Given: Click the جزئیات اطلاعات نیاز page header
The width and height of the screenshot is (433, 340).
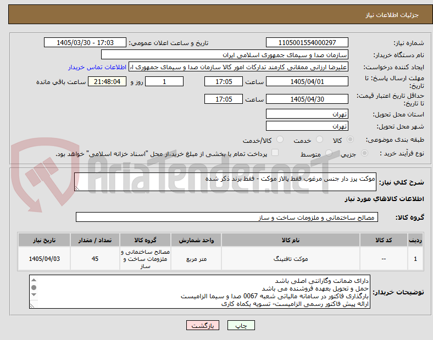Looking at the screenshot, I should [392, 15].
